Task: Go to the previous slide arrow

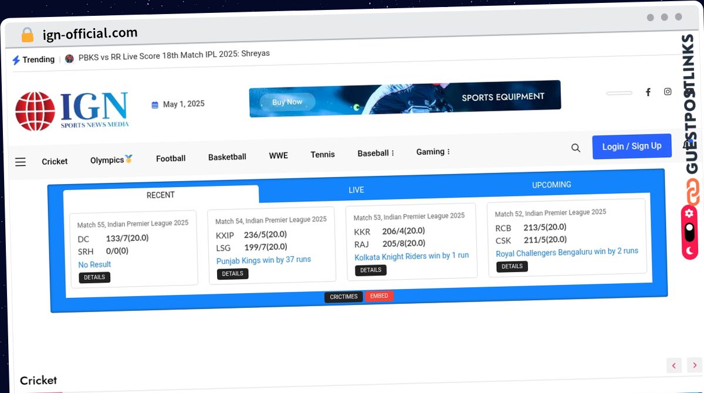Action: (x=674, y=365)
